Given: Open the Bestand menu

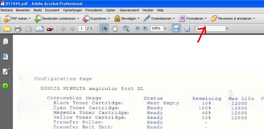Looking at the screenshot, I should tap(7, 10).
